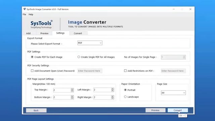
Task: Decrease Bottom Margin with down arrow
Action: [72, 98]
